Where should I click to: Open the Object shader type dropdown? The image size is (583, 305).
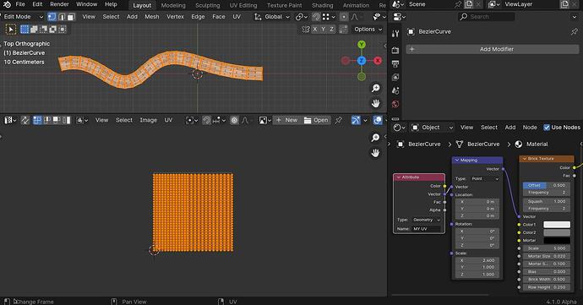click(x=433, y=128)
